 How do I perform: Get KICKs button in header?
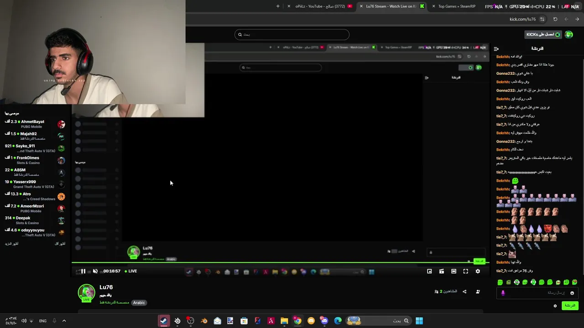[542, 35]
